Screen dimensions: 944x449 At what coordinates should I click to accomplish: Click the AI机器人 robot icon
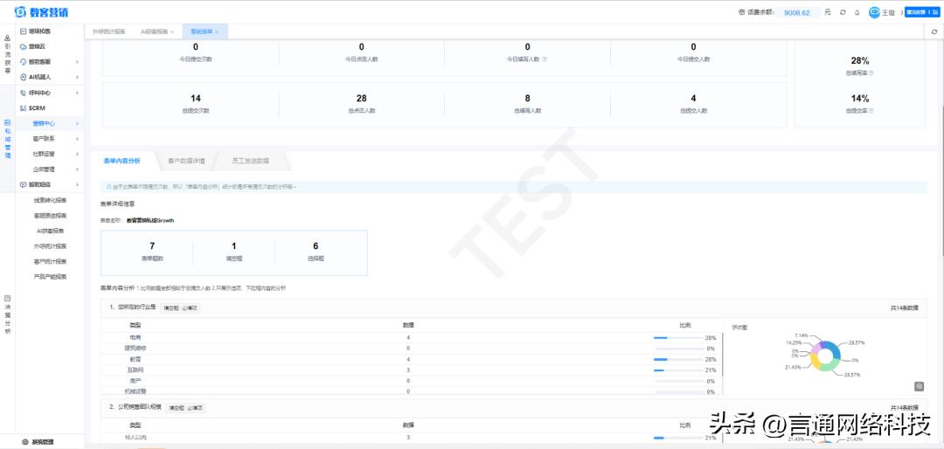(23, 77)
